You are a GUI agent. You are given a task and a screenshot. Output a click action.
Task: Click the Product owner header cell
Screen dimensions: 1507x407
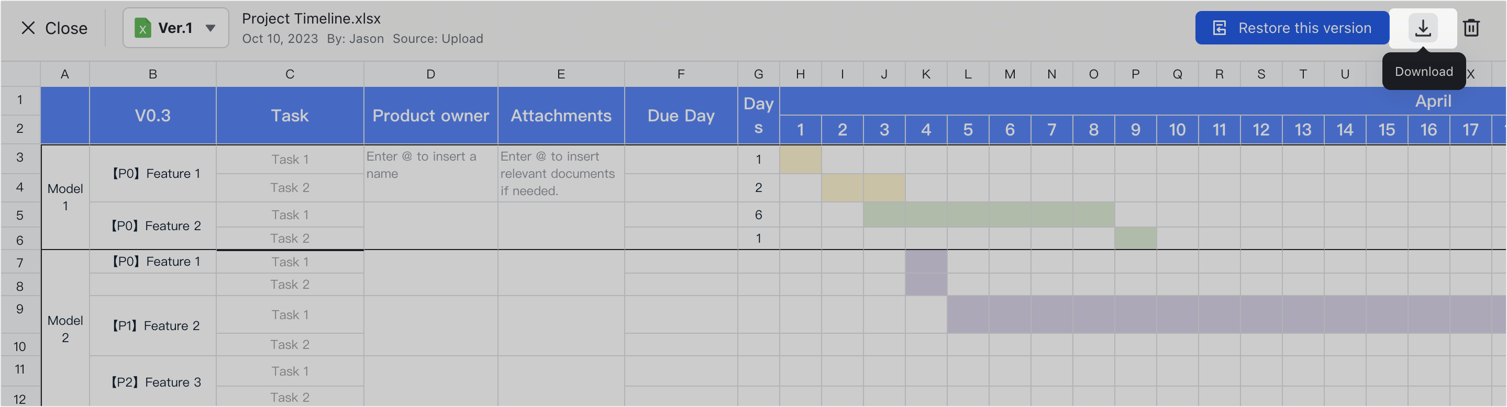click(430, 116)
